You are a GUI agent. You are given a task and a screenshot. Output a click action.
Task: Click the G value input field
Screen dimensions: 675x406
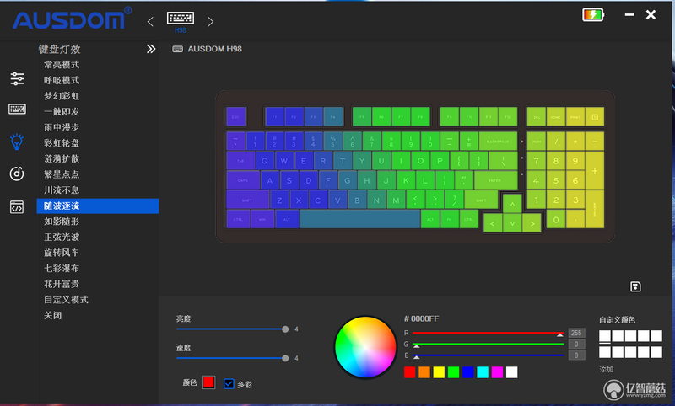point(576,345)
